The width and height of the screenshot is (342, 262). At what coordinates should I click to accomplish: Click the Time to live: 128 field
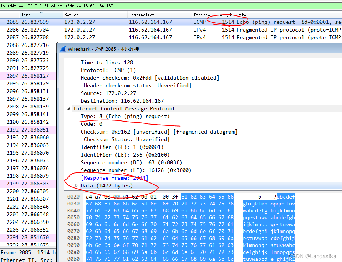tap(107, 63)
